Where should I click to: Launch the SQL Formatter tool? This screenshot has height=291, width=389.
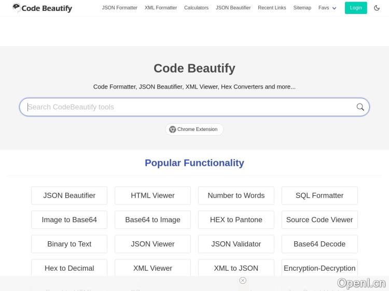click(x=319, y=196)
